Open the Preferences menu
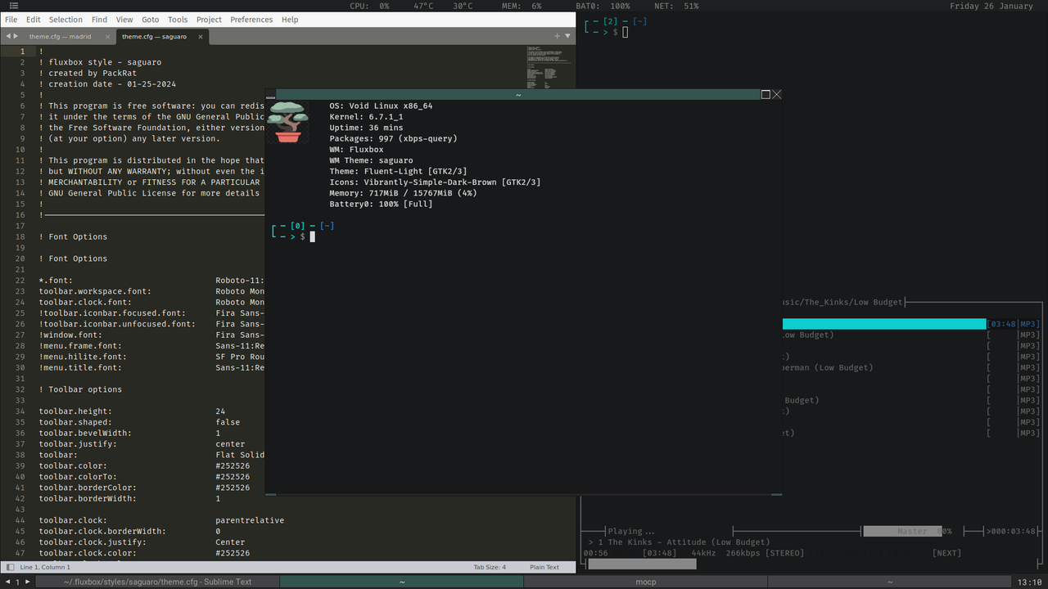This screenshot has height=589, width=1048. pyautogui.click(x=251, y=19)
